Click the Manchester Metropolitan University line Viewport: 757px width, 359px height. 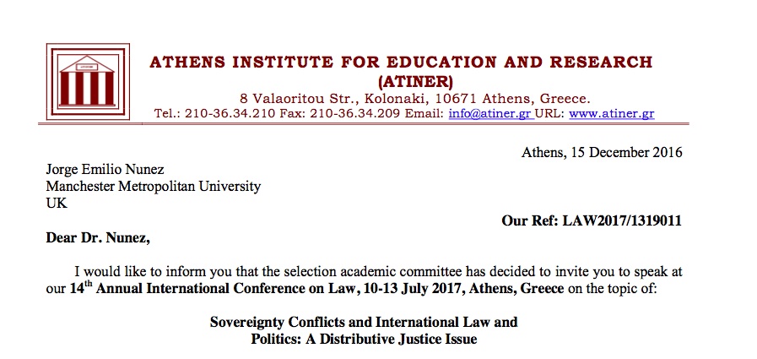click(153, 187)
